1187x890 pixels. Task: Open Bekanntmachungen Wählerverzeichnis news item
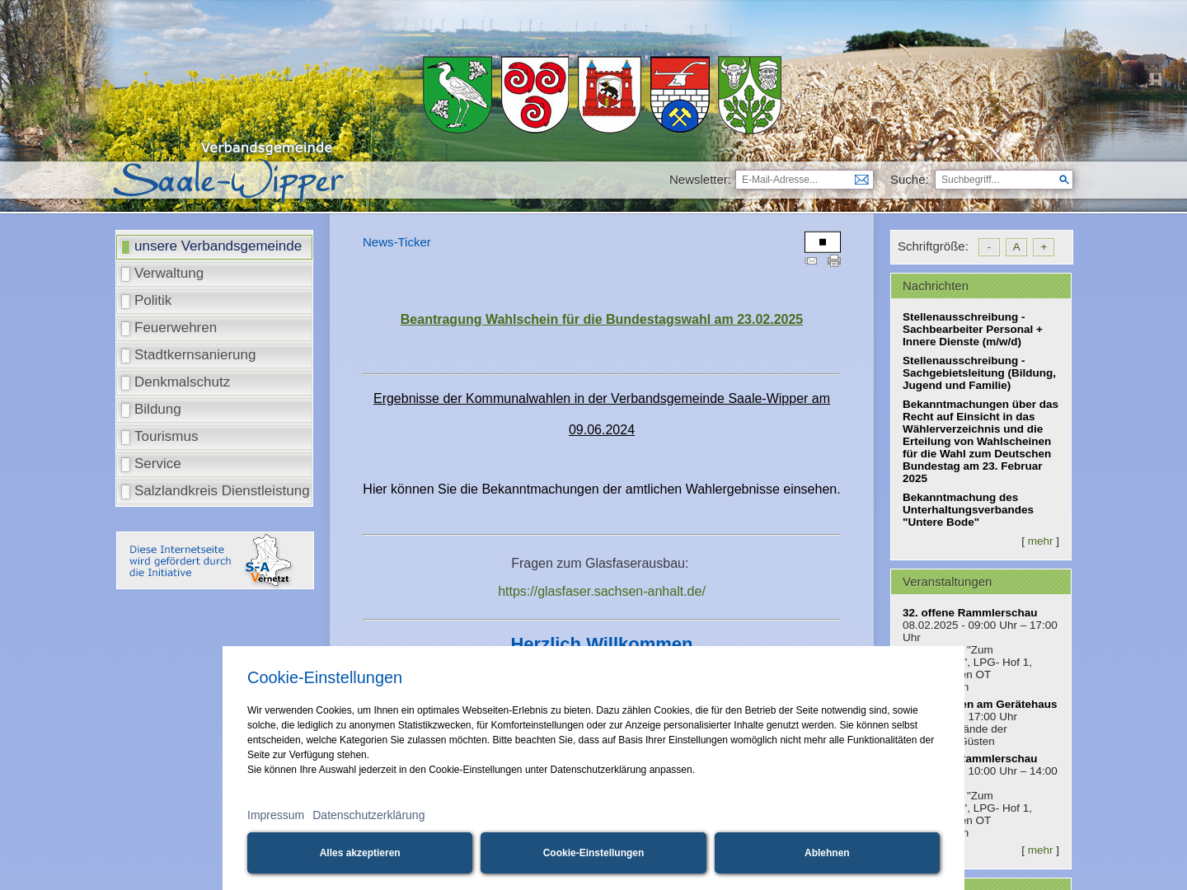click(x=980, y=442)
